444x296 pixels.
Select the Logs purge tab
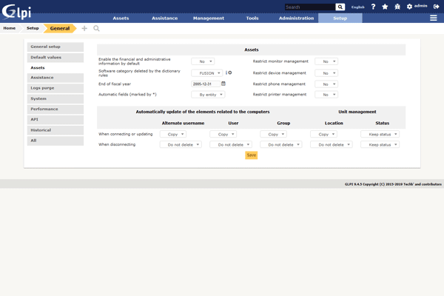[42, 88]
